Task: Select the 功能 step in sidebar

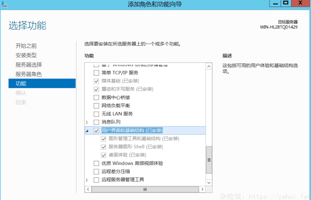Action: tap(42, 83)
